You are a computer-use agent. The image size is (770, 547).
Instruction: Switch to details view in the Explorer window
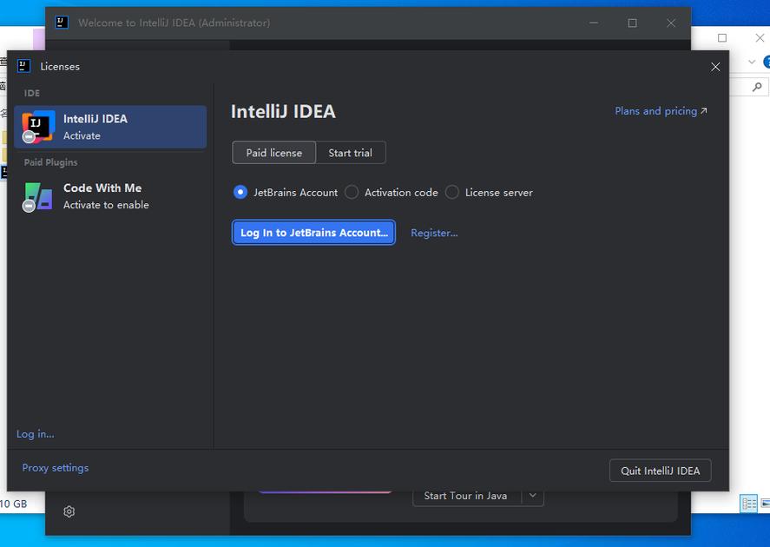pyautogui.click(x=749, y=504)
